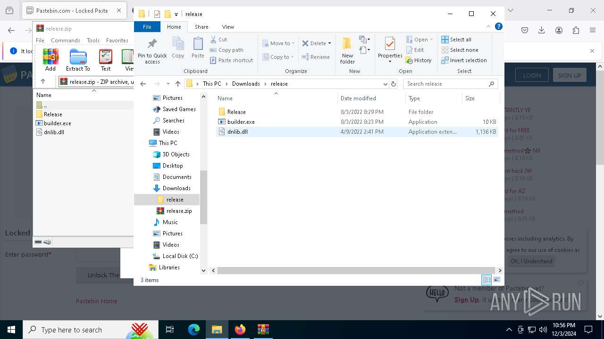The width and height of the screenshot is (604, 339).
Task: Click Paste shortcut in ribbon
Action: tap(232, 60)
